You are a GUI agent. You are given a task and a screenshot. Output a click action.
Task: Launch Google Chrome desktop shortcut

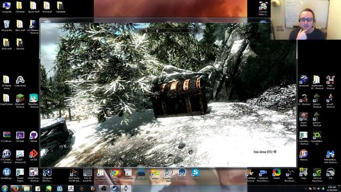tap(115, 174)
